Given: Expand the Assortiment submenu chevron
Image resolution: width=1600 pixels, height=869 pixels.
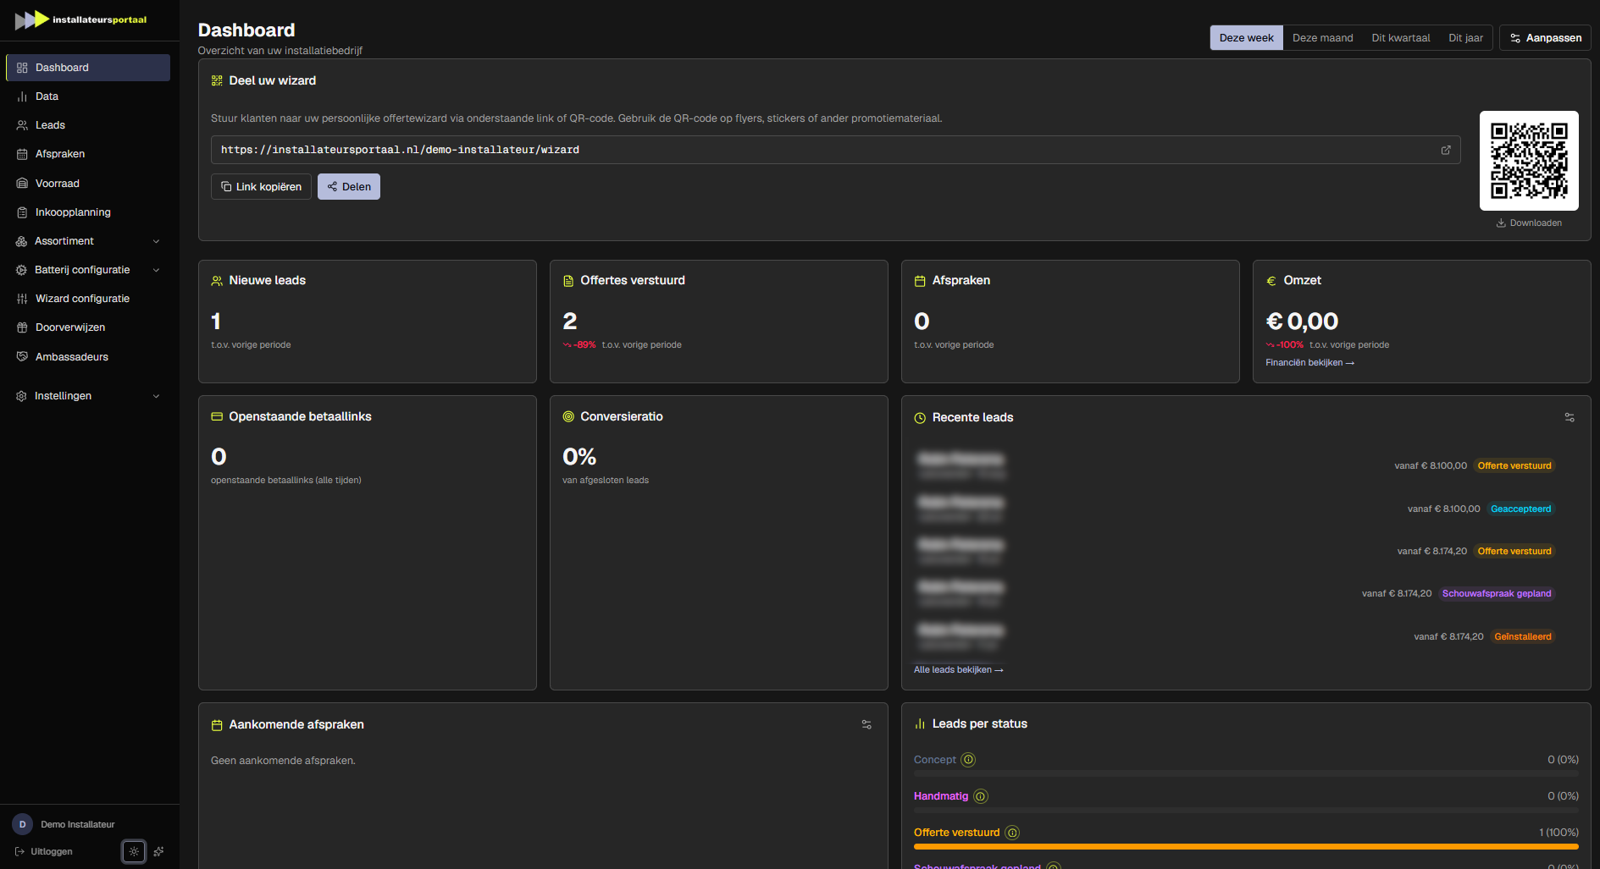Looking at the screenshot, I should [x=156, y=241].
